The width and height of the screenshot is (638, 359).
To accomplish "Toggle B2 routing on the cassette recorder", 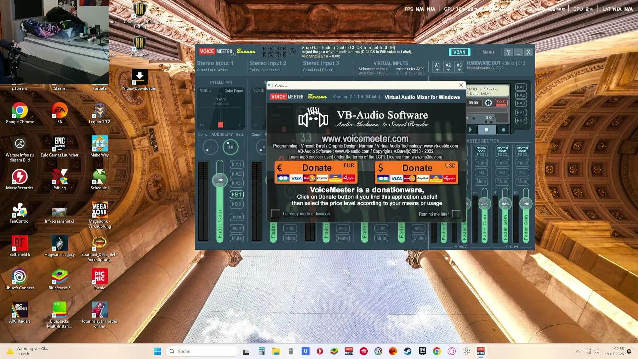I will coord(521,121).
